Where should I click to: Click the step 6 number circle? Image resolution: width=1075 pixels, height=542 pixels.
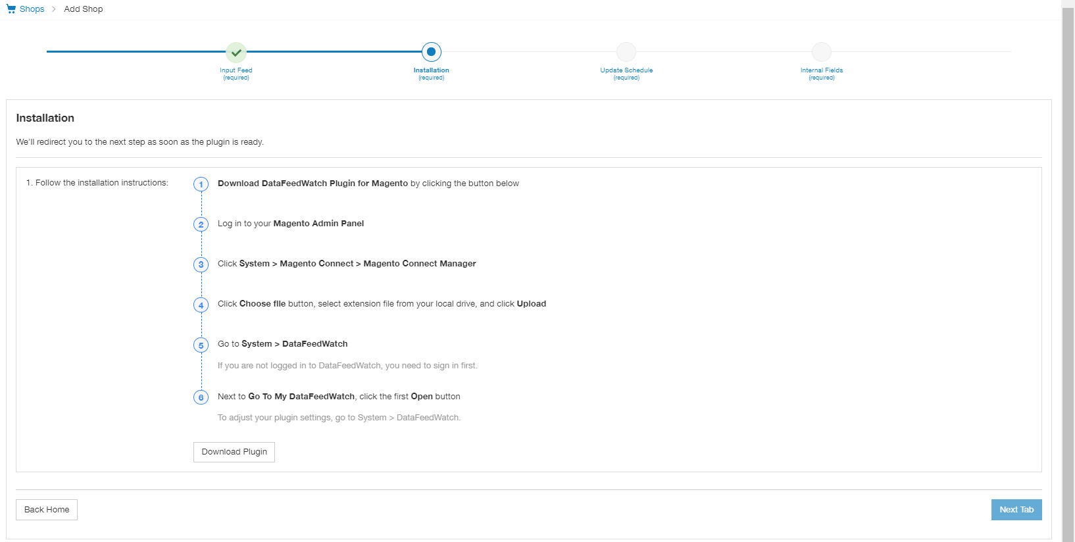point(201,397)
